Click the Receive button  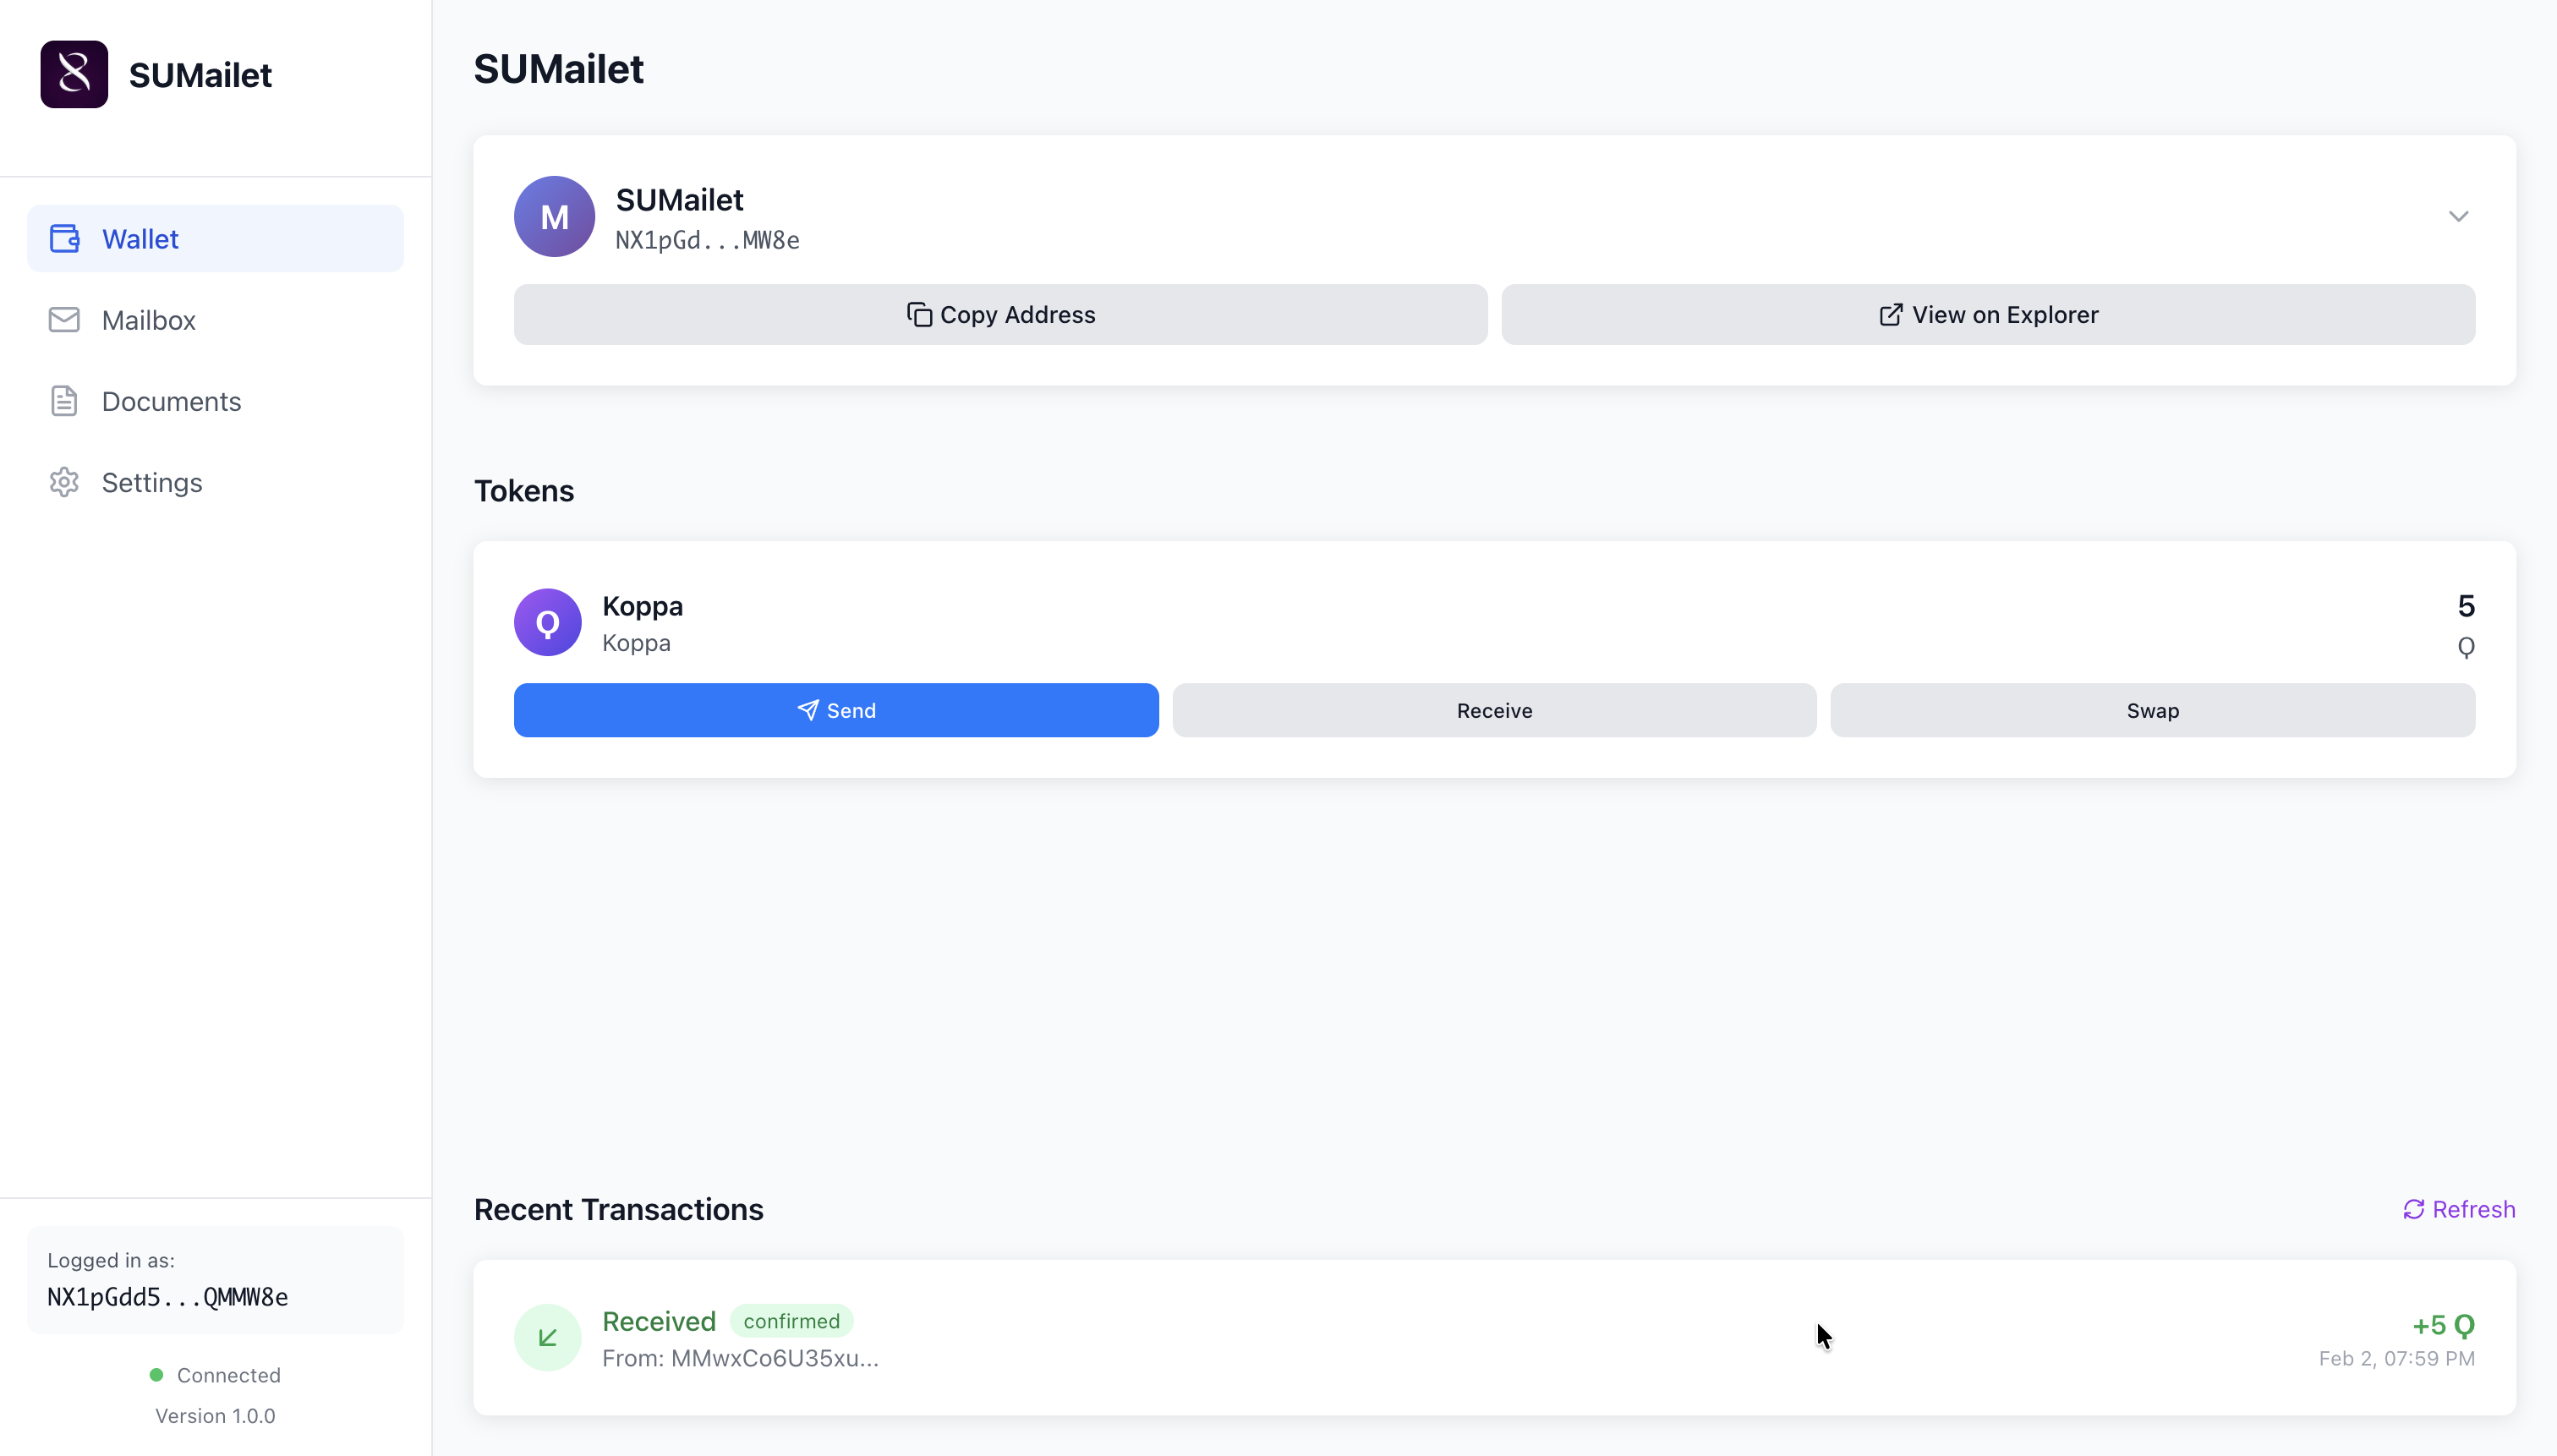[x=1494, y=710]
